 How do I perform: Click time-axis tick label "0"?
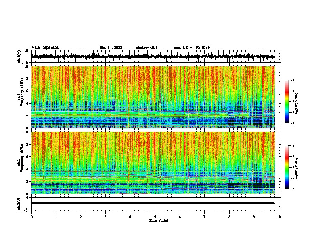(x=31, y=217)
